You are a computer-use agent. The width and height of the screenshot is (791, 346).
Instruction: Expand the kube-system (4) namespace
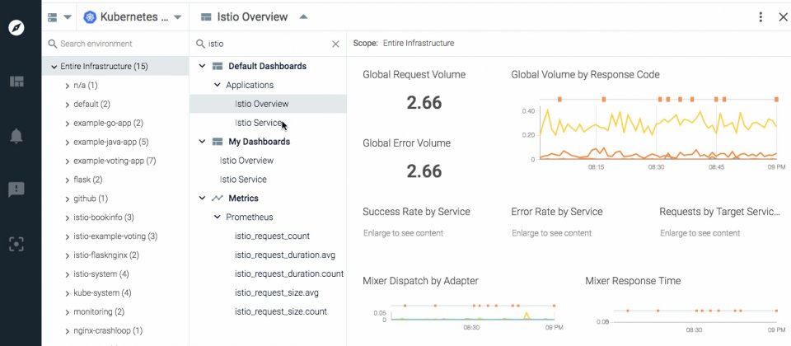[67, 293]
